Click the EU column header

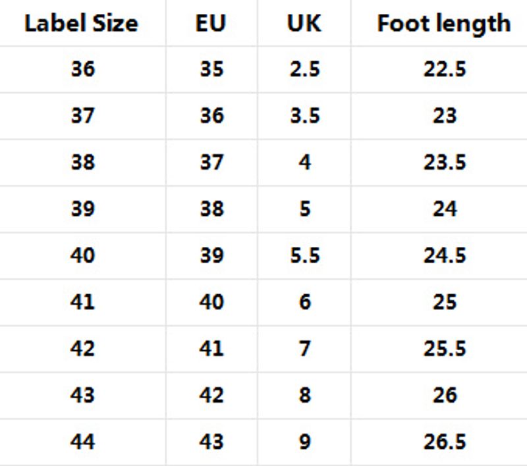coord(211,24)
